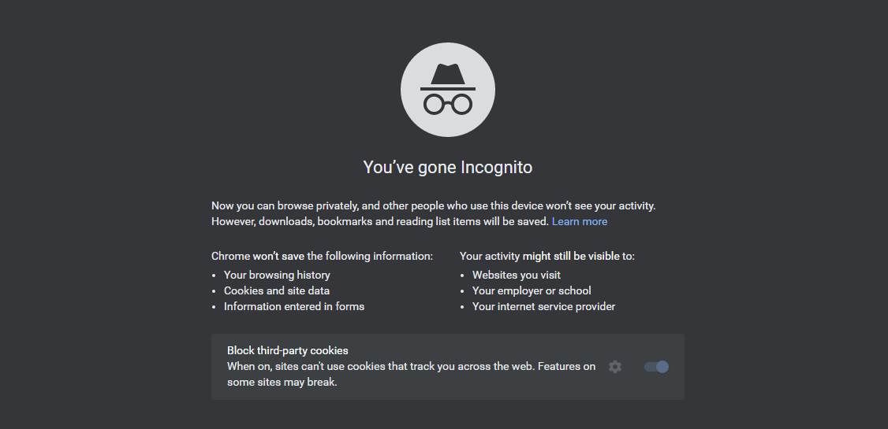Select "Your employer or school" bullet item

(x=532, y=290)
